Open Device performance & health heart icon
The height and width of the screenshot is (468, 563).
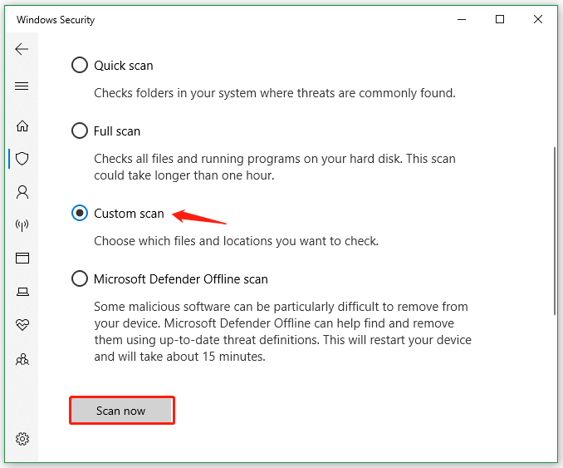coord(22,324)
